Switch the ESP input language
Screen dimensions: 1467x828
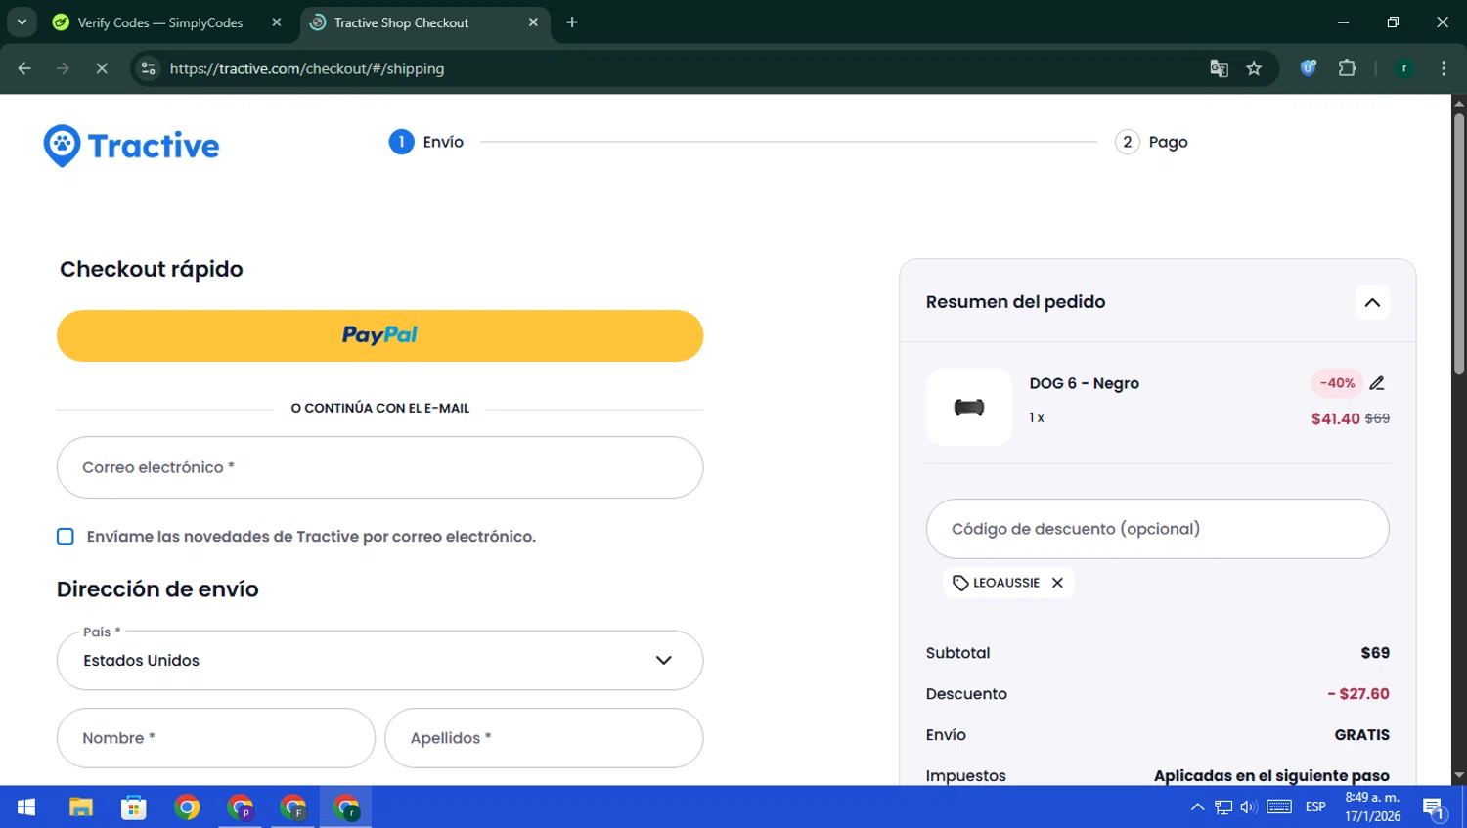pos(1315,807)
